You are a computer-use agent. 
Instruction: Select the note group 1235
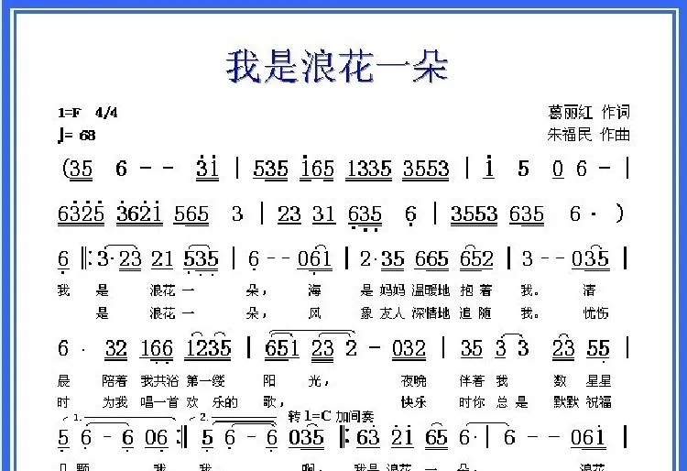pyautogui.click(x=208, y=347)
